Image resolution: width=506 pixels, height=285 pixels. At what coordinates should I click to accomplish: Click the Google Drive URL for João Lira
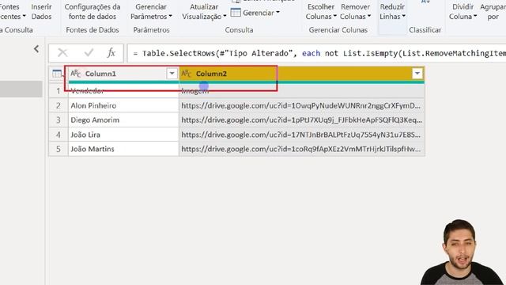tap(301, 135)
